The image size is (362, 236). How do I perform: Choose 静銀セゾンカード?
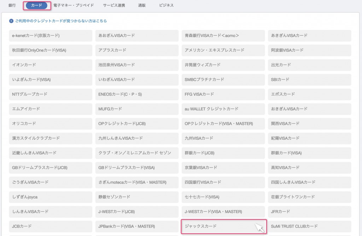137,197
